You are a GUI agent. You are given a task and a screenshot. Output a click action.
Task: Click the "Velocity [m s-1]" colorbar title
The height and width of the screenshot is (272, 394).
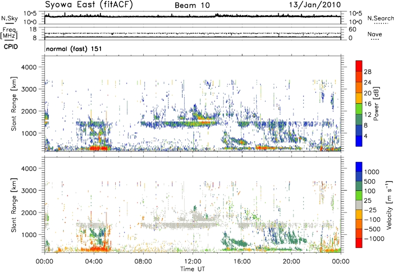coord(389,205)
